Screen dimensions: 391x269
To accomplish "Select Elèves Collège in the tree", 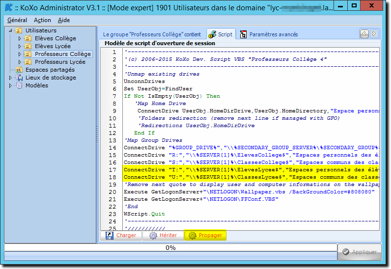I will (x=56, y=38).
